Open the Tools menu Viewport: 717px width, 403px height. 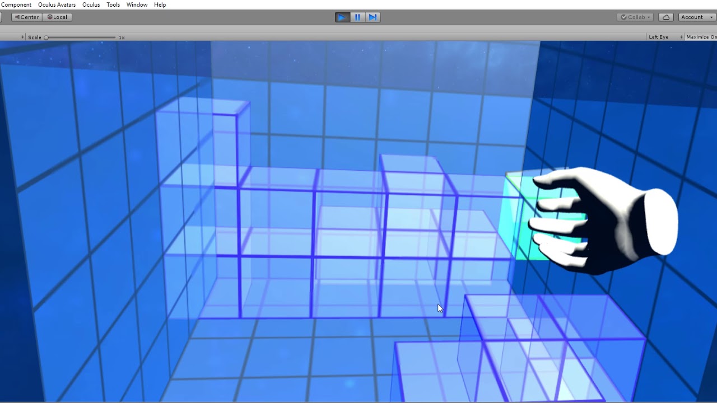pyautogui.click(x=113, y=4)
